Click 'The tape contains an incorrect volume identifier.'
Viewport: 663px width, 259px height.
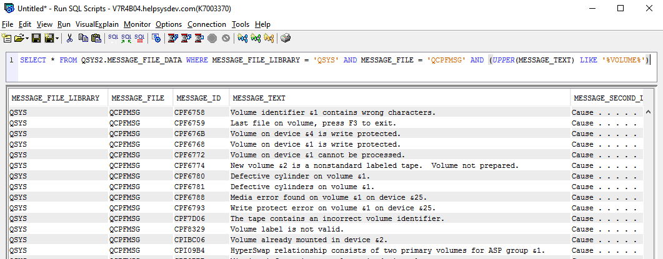337,218
